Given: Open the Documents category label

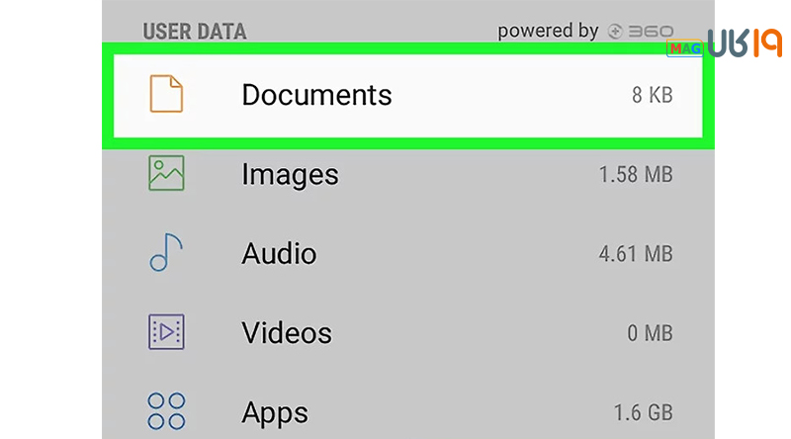Looking at the screenshot, I should (x=316, y=95).
